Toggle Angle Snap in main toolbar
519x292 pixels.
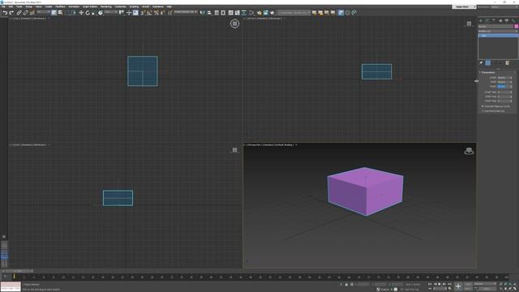point(149,13)
